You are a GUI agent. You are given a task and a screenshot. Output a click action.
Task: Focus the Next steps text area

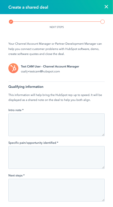[56, 190]
